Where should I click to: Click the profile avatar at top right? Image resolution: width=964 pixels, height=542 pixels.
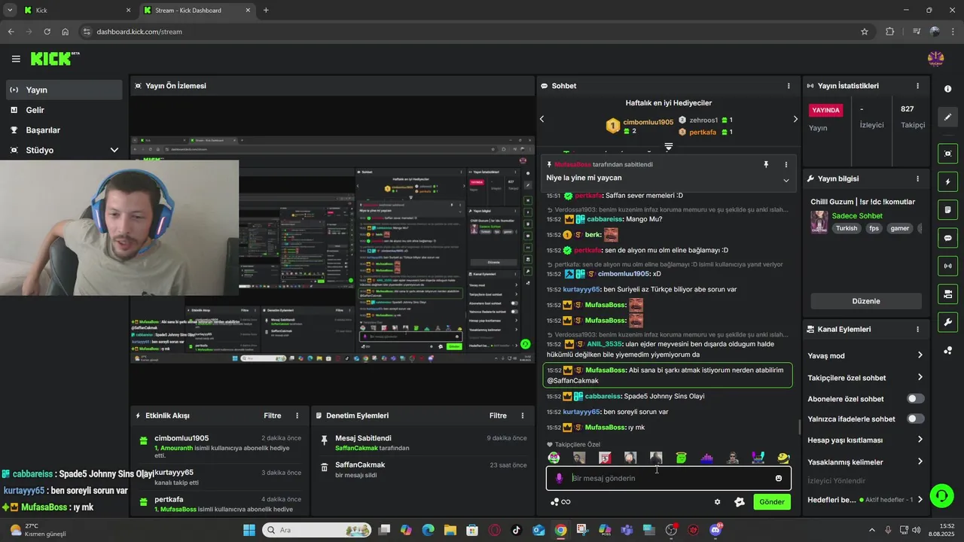click(x=935, y=59)
